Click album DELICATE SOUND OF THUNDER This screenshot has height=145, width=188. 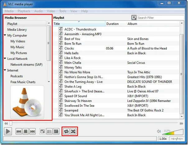click(150, 82)
